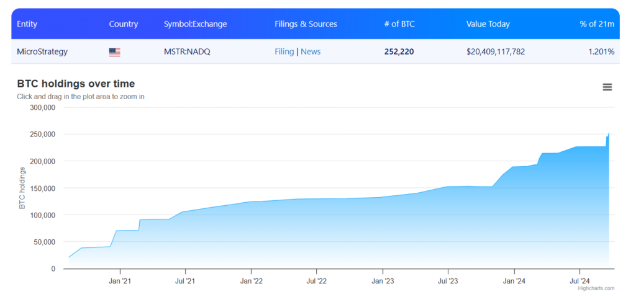
Task: Select the Country column header
Action: tap(124, 24)
